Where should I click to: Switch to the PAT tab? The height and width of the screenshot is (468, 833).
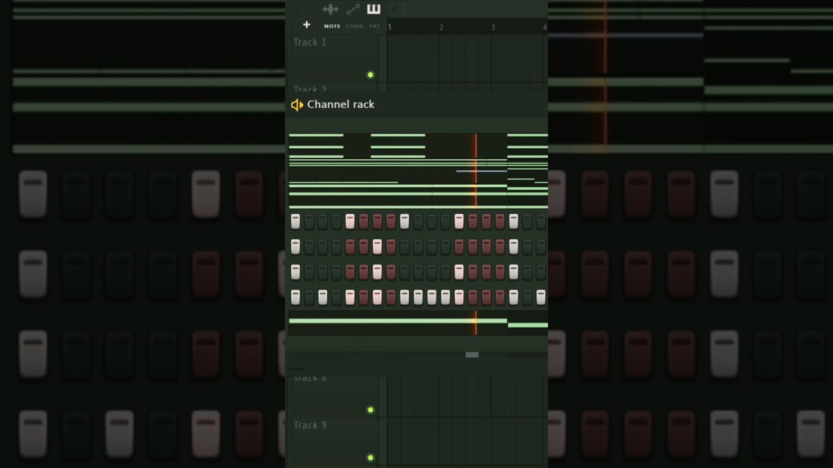pos(374,26)
